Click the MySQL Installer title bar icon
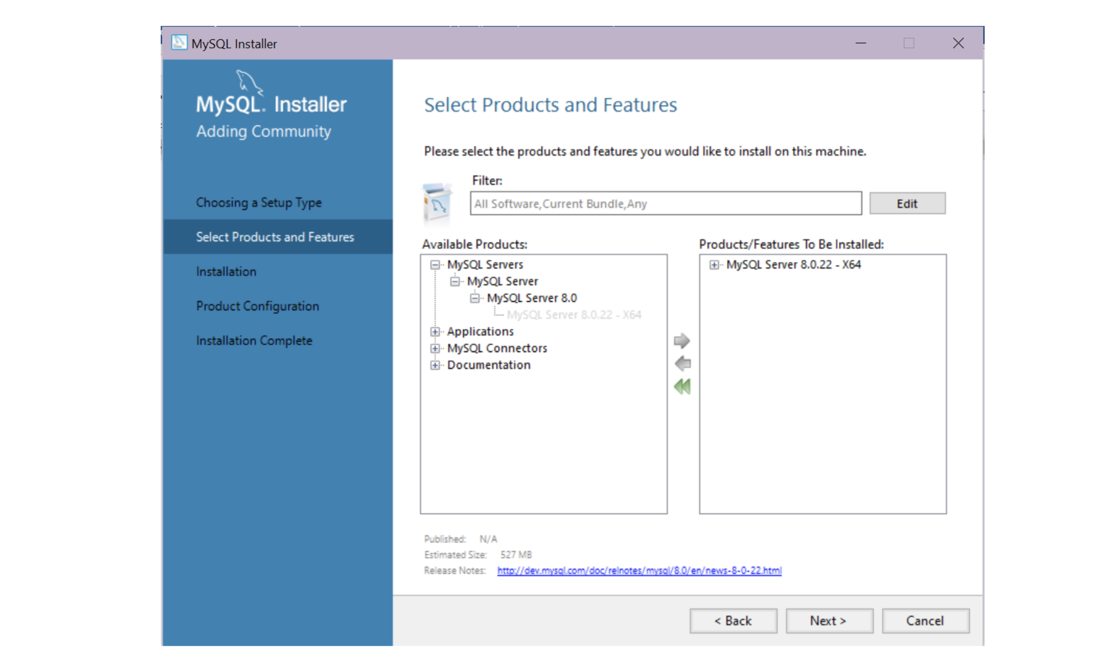This screenshot has width=1110, height=661. tap(179, 43)
